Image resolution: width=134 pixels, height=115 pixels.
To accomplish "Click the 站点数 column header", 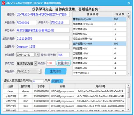I will point(120,14).
